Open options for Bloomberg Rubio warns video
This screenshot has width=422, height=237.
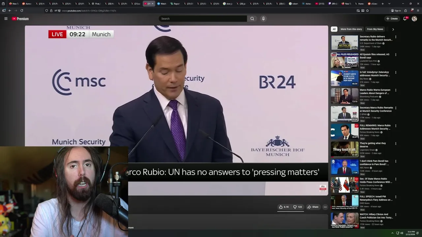click(x=396, y=90)
